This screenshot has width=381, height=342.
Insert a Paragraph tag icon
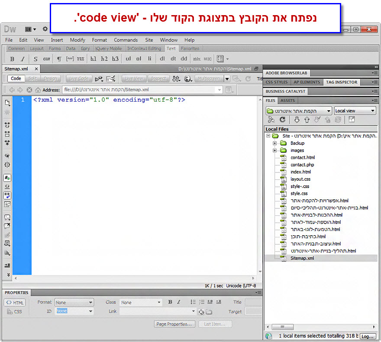pos(59,59)
